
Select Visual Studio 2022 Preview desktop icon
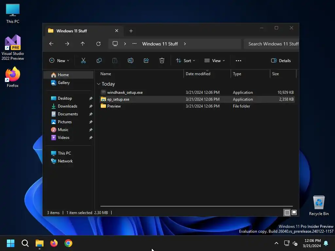[13, 47]
